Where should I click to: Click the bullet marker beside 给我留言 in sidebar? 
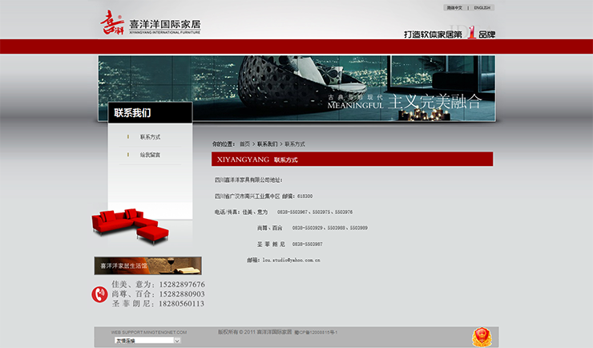tap(127, 155)
